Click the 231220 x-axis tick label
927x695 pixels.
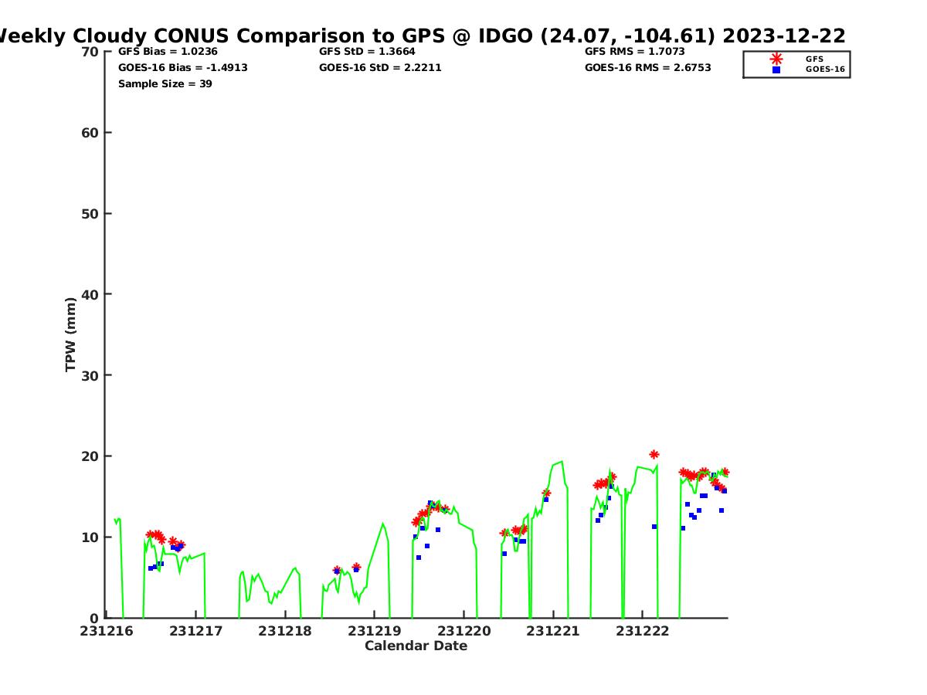click(464, 631)
